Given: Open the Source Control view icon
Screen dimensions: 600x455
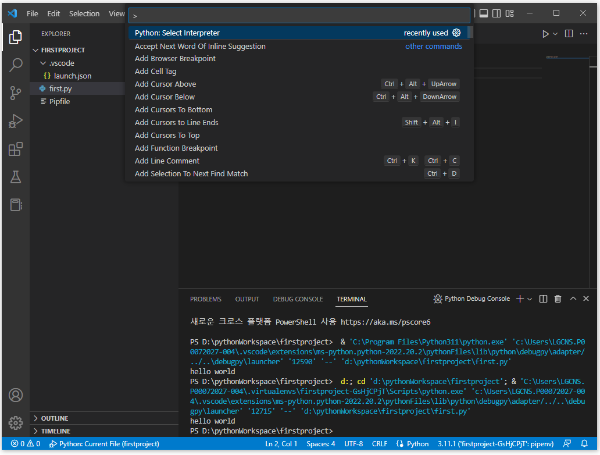Looking at the screenshot, I should click(15, 93).
